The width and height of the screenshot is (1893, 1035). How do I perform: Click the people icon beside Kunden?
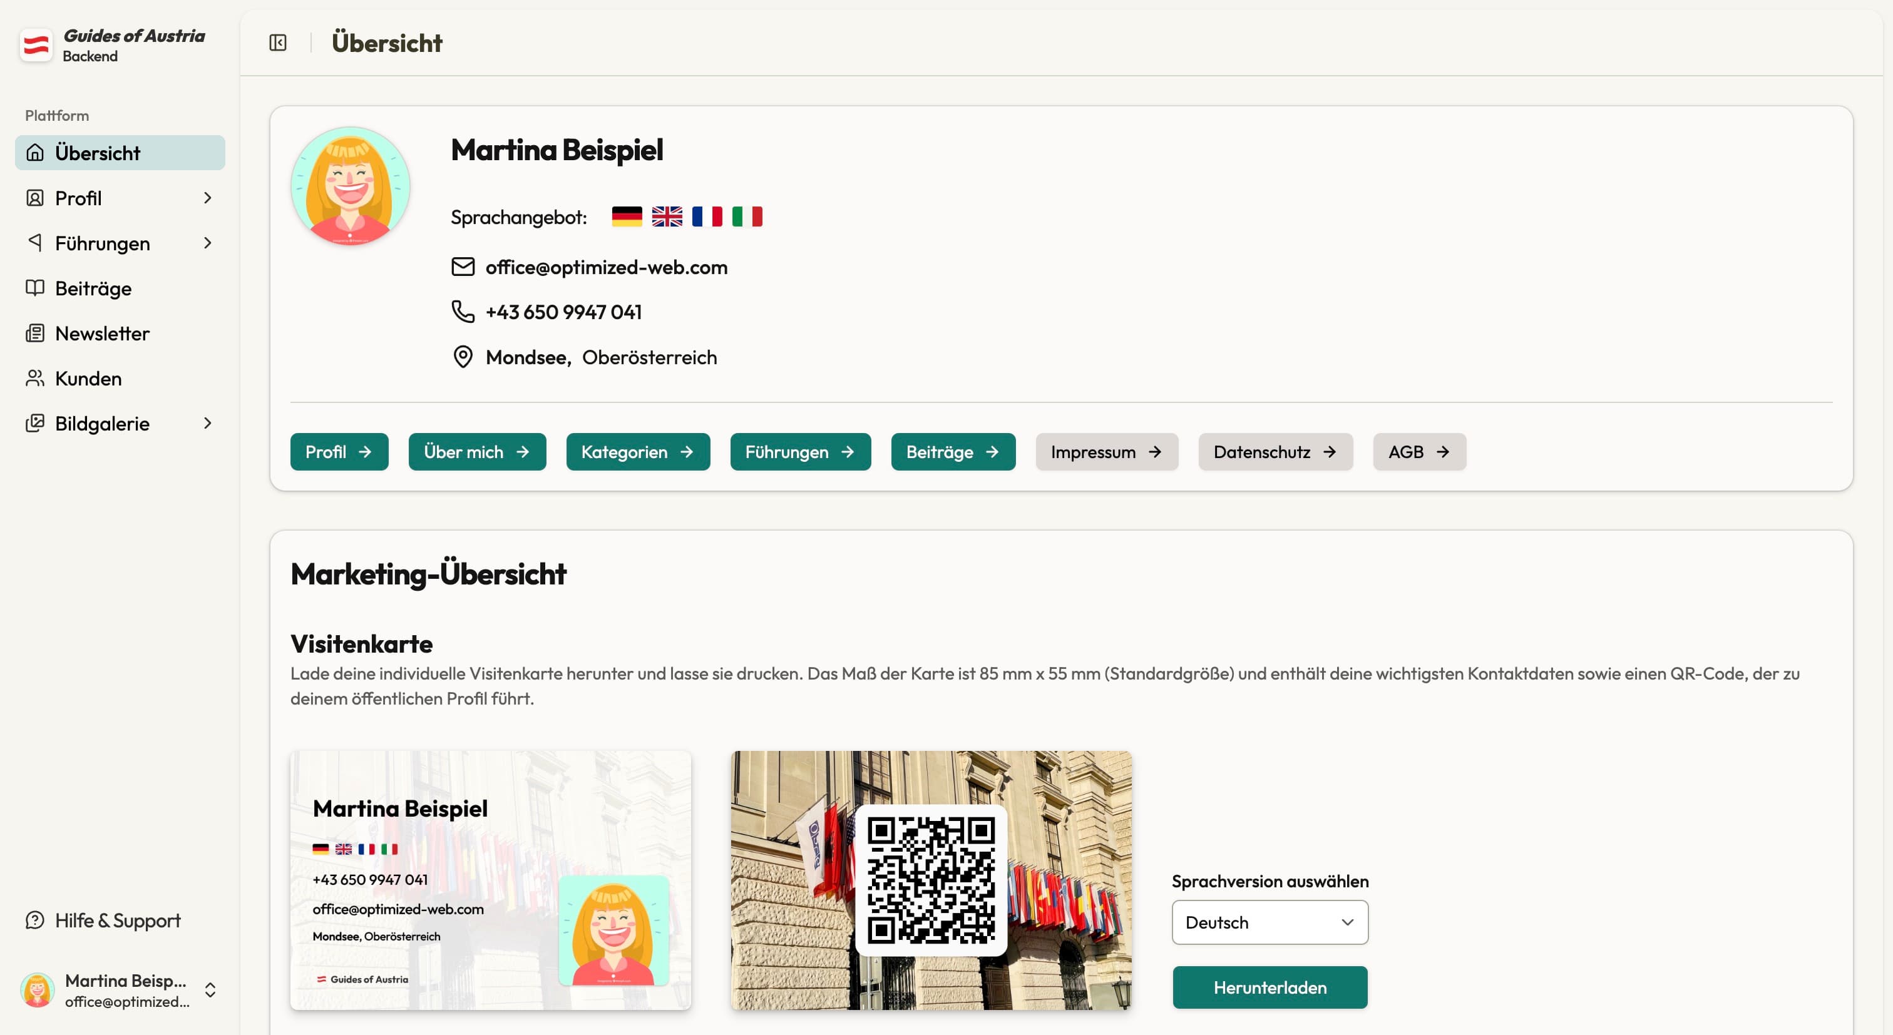34,379
